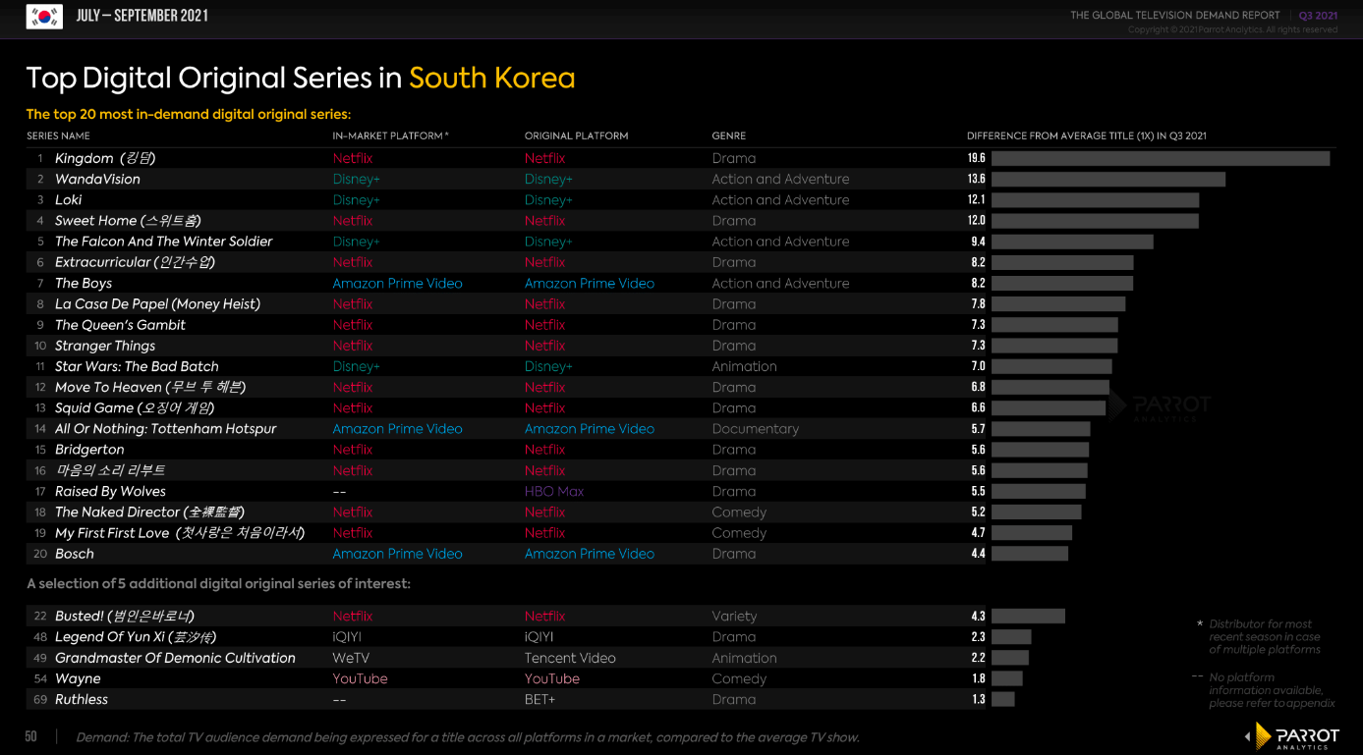This screenshot has height=755, width=1363.
Task: Click the 13.6 demand value for WandaVision
Action: click(x=976, y=179)
